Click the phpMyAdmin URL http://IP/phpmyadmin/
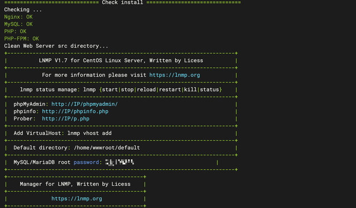 coord(85,104)
